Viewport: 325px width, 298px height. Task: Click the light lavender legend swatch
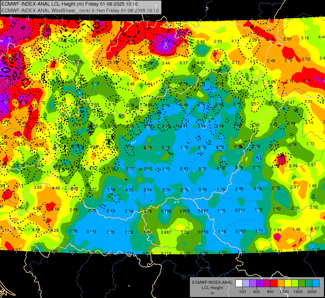[246, 283]
